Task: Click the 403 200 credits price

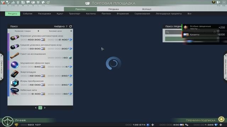Action: pyautogui.click(x=33, y=40)
